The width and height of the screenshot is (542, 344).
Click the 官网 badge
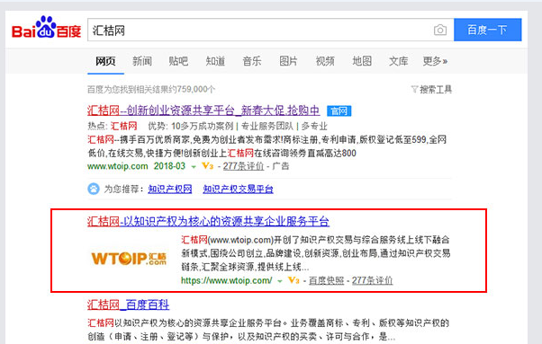(339, 111)
